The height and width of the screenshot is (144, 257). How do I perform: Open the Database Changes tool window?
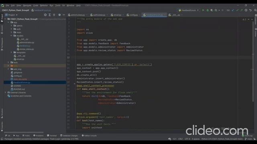[69, 136]
